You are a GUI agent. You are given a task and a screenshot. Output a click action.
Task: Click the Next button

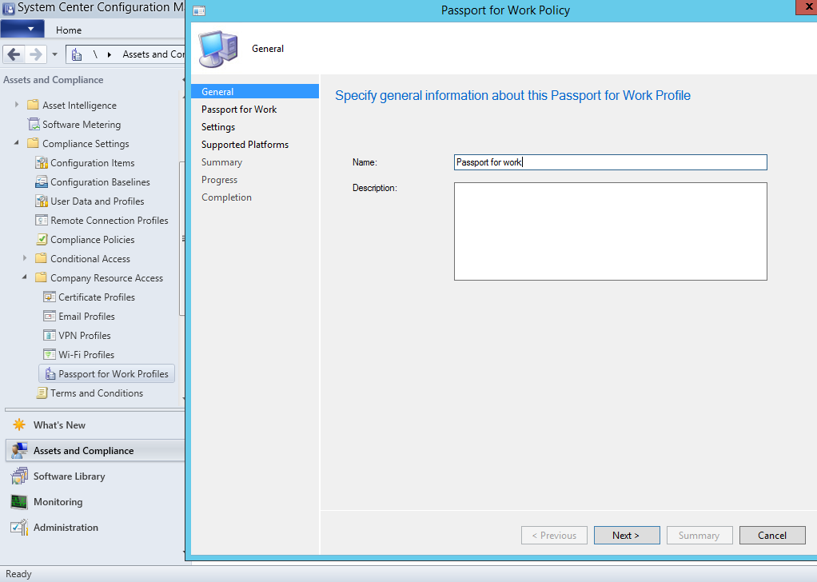pos(627,535)
